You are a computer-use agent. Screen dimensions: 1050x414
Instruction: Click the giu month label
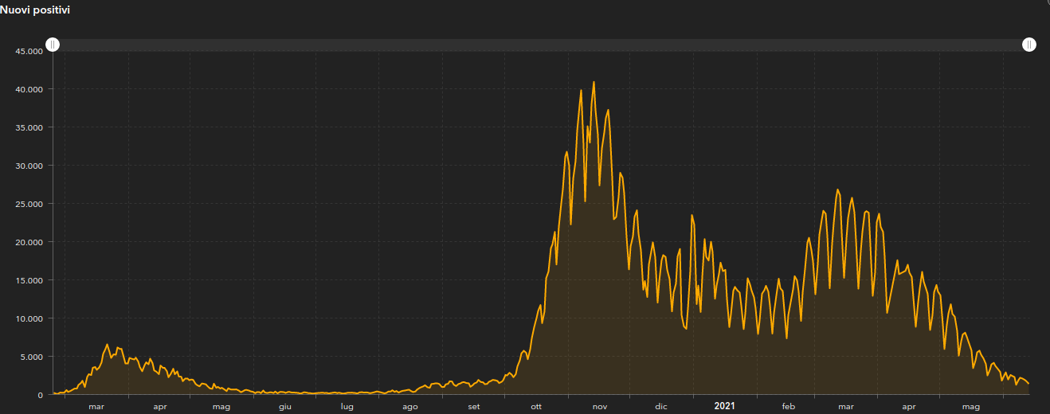[x=285, y=407]
